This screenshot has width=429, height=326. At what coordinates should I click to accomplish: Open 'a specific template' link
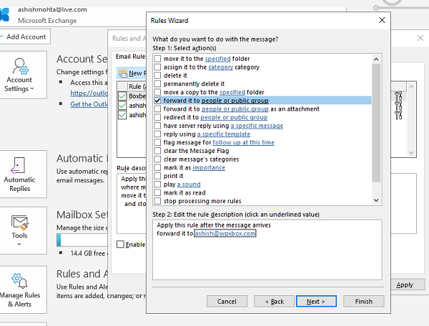[224, 134]
